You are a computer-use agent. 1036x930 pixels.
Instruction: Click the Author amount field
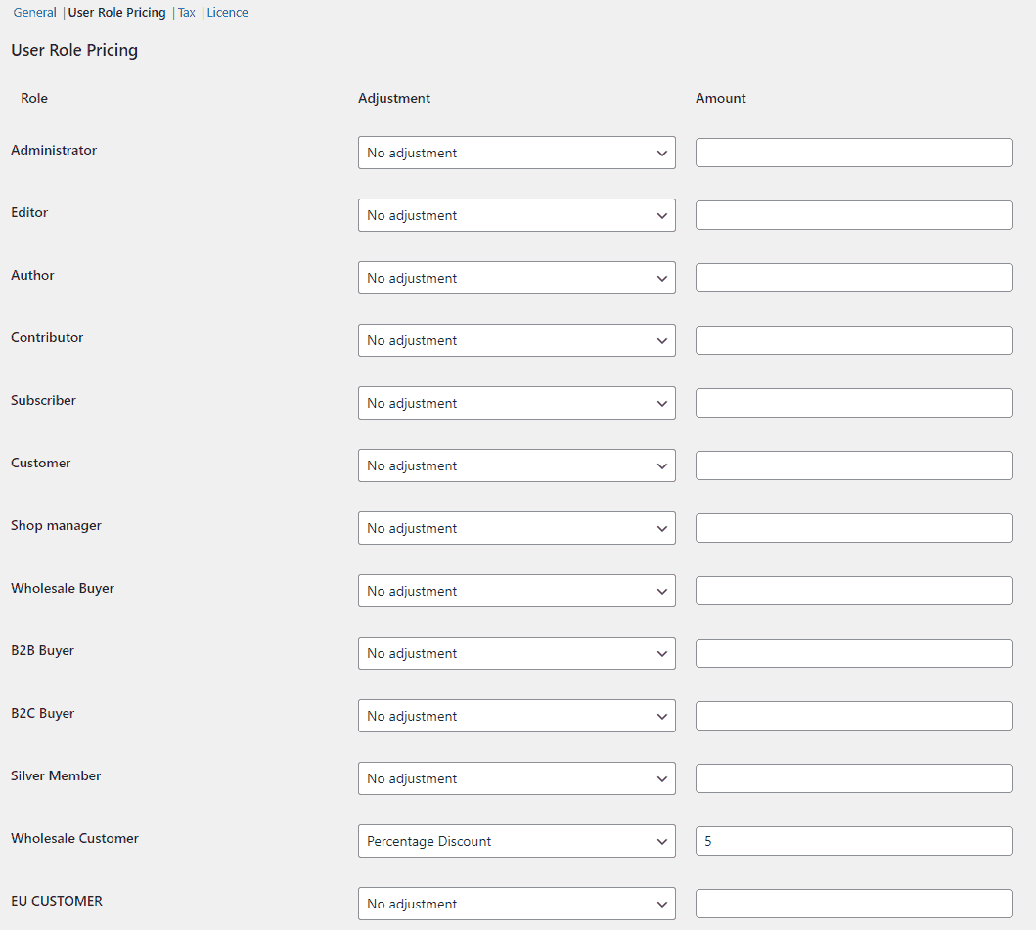coord(854,278)
